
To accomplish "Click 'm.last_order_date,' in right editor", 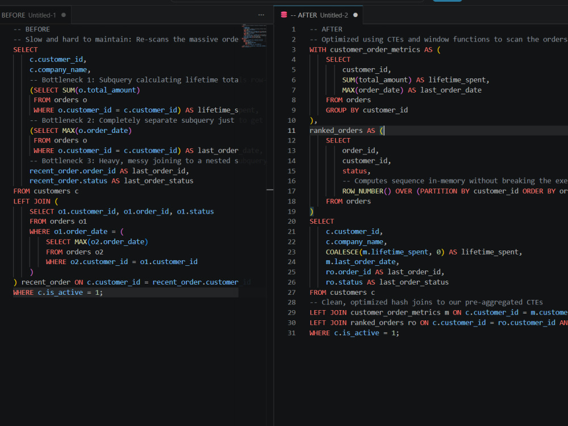I will coord(362,262).
